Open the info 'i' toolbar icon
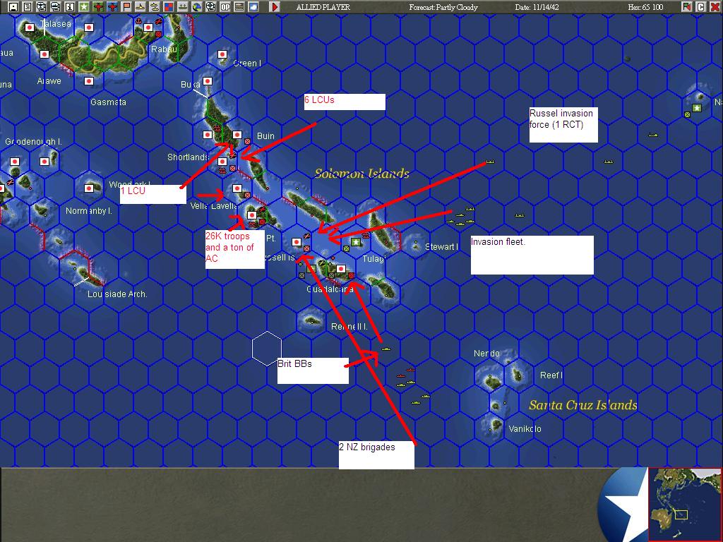723x542 pixels. 70,7
